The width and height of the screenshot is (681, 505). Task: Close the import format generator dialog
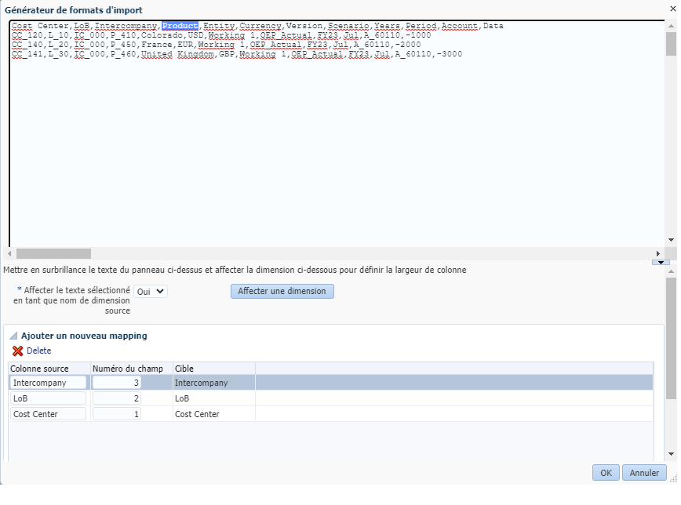[672, 9]
